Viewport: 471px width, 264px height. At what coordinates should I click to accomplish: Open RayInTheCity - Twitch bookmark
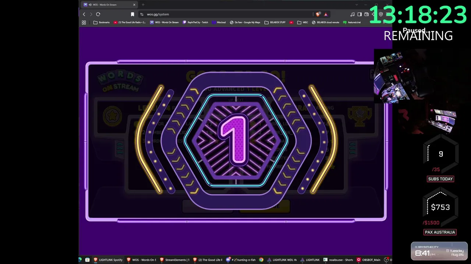tap(195, 22)
